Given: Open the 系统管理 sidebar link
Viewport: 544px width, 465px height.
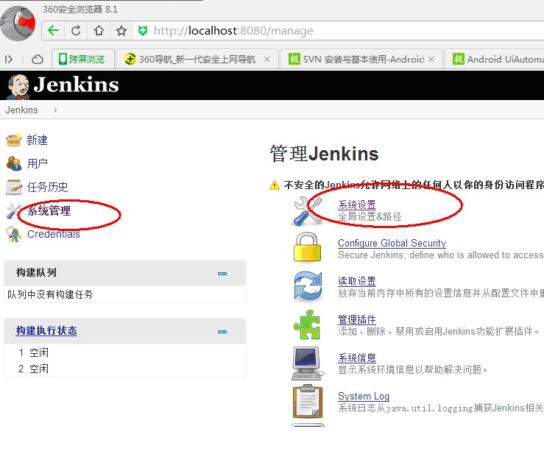Looking at the screenshot, I should point(49,210).
